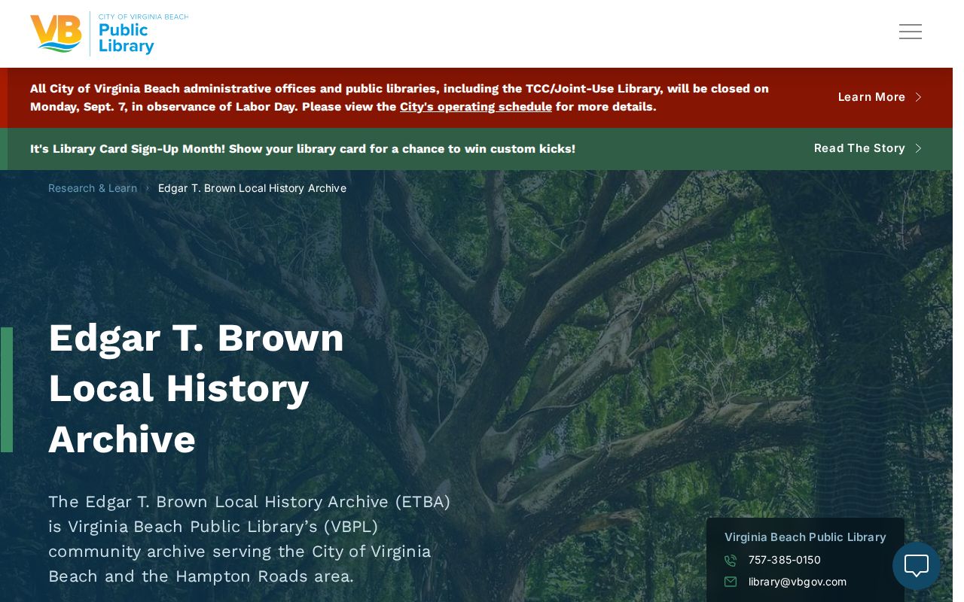Click the phone icon beside 757-385-0150
This screenshot has height=602, width=964.
(x=730, y=561)
